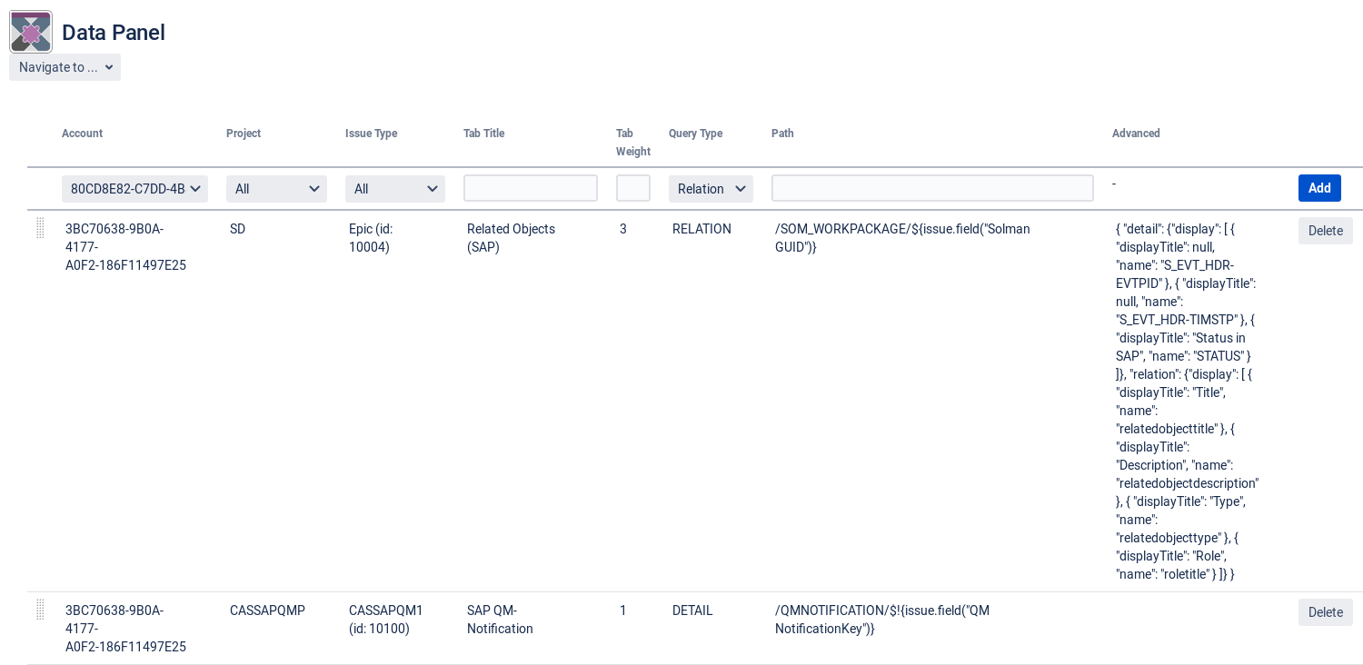The height and width of the screenshot is (665, 1363).
Task: Open the Project filter dropdown
Action: pyautogui.click(x=276, y=189)
